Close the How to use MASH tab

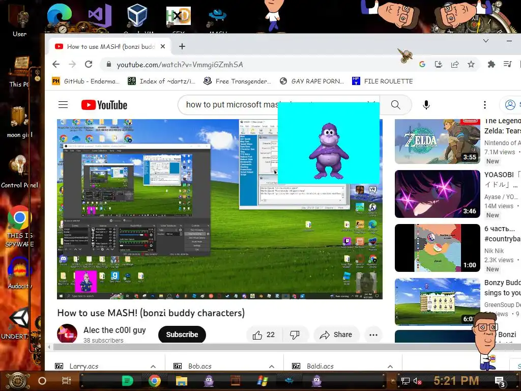click(x=163, y=46)
